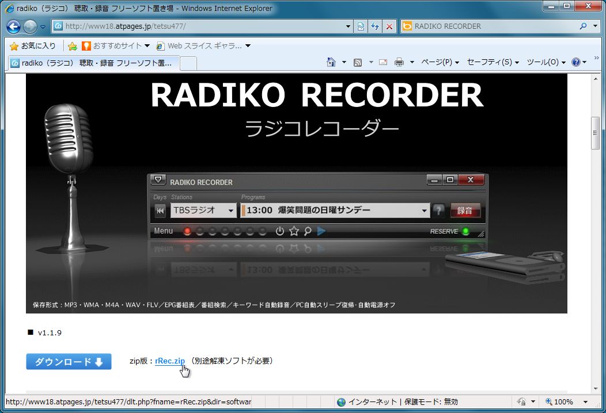This screenshot has height=413, width=606.
Task: Click the インターネット security zone status
Action: [397, 402]
